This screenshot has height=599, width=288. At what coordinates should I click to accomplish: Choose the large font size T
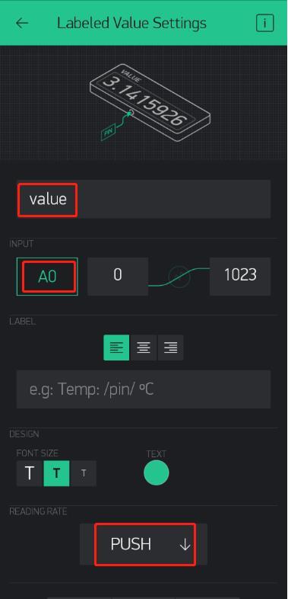pyautogui.click(x=30, y=473)
